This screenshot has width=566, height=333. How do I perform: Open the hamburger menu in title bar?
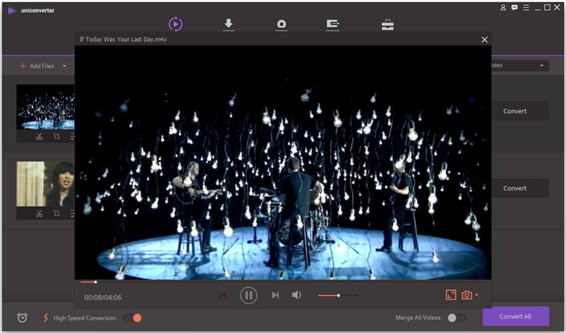(x=526, y=7)
